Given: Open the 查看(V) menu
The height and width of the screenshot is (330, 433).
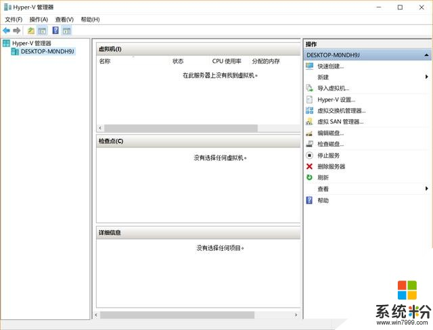Looking at the screenshot, I should 64,20.
